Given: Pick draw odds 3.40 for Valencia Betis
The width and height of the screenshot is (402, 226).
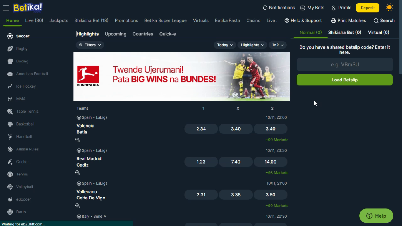Looking at the screenshot, I should coord(236,129).
